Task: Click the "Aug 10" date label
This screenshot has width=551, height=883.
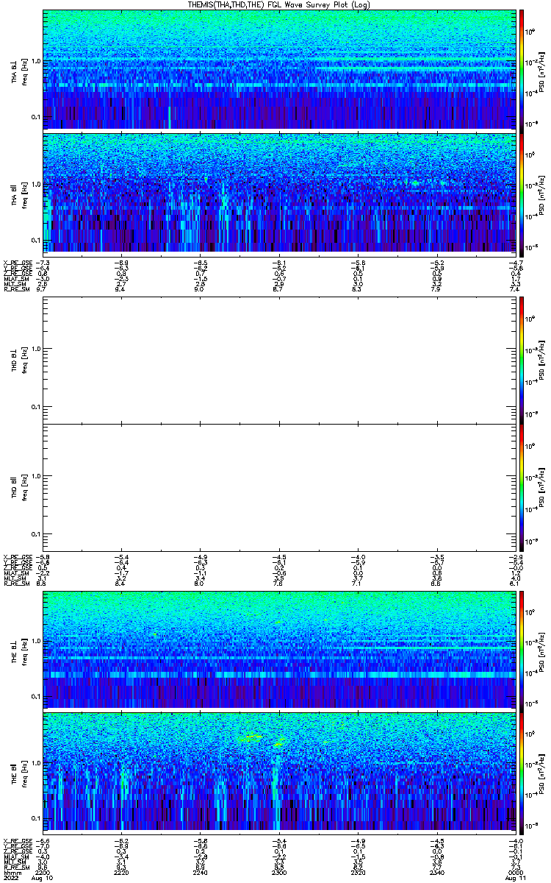Action: [x=44, y=878]
